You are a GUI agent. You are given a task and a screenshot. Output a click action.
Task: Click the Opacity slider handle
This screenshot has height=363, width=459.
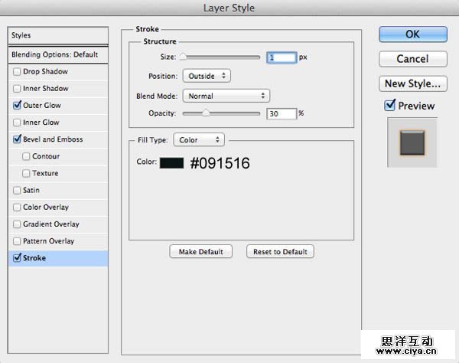pyautogui.click(x=206, y=113)
